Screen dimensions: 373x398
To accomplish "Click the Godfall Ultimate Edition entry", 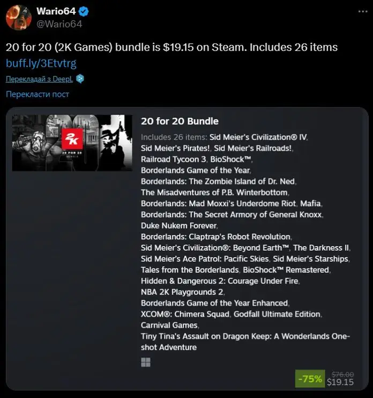I will coord(277,314).
